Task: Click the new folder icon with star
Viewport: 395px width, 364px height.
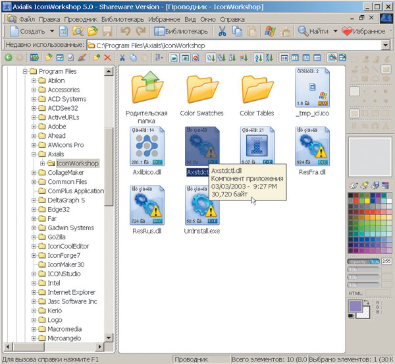Action: (96, 58)
